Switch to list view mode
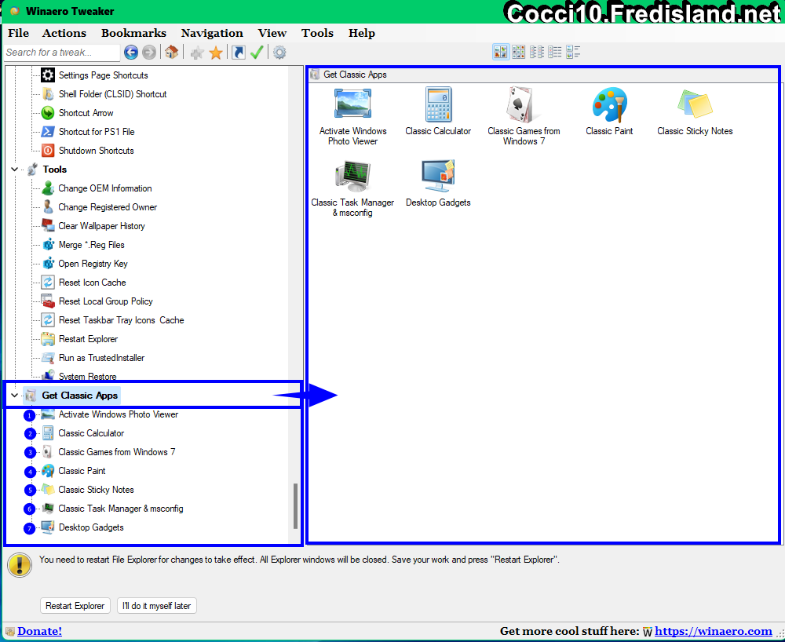This screenshot has width=785, height=642. tap(555, 52)
